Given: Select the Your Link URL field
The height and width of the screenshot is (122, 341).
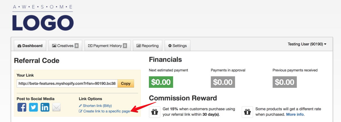Looking at the screenshot, I should point(67,83).
